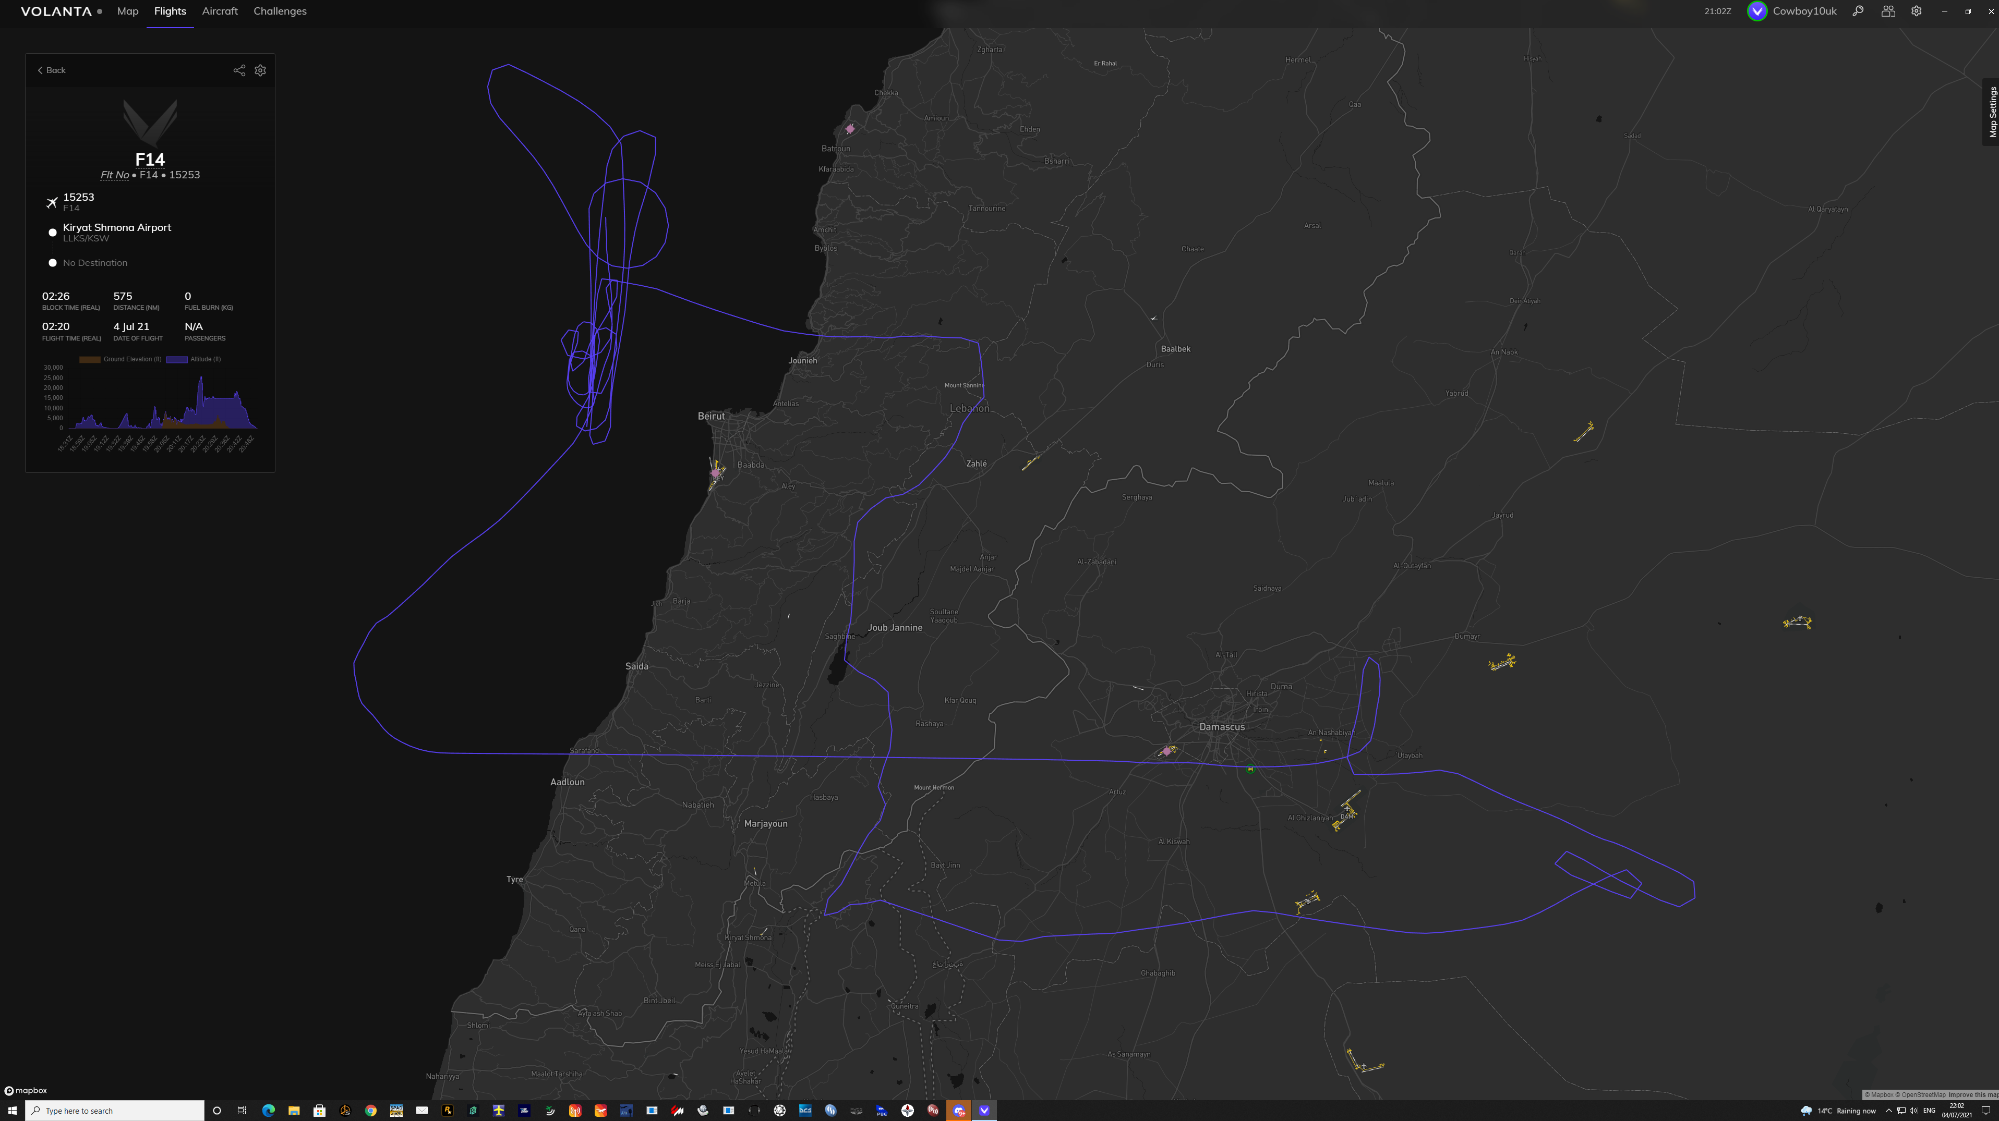This screenshot has width=1999, height=1121.
Task: Open the network status tray icon
Action: coord(1901,1111)
